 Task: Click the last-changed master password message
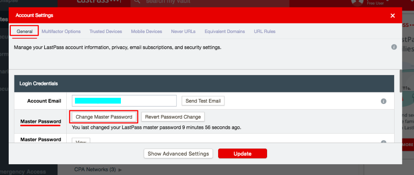pos(156,128)
